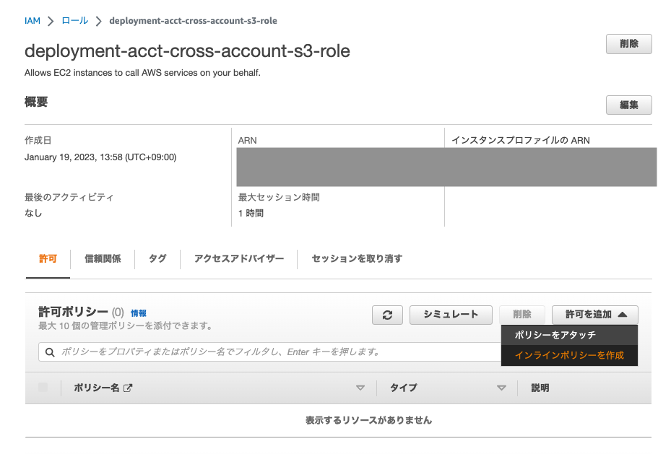This screenshot has width=671, height=454.
Task: Choose インラインポリシーを作成 from the menu
Action: click(568, 355)
